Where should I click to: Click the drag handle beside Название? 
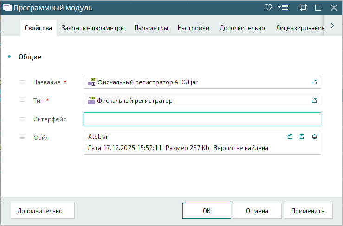22,82
